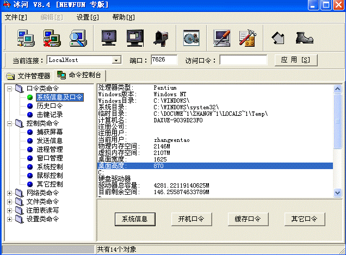Click blue dot icon next to 进程管理
346x255 pixels.
(30, 150)
